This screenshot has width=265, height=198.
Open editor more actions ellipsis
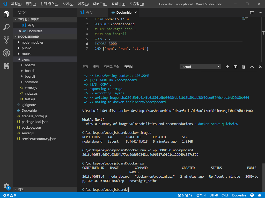pyautogui.click(x=260, y=12)
